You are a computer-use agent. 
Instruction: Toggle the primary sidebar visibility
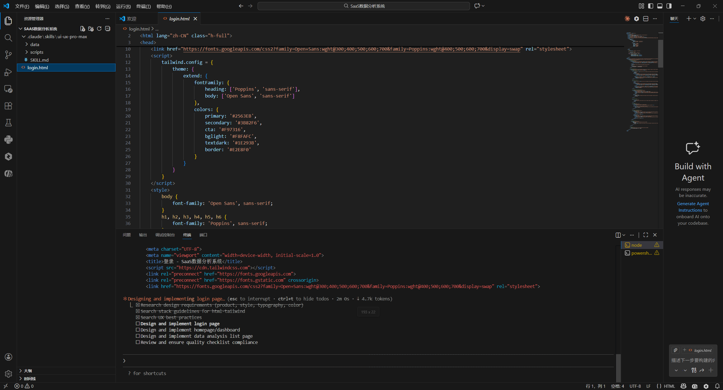coord(651,6)
